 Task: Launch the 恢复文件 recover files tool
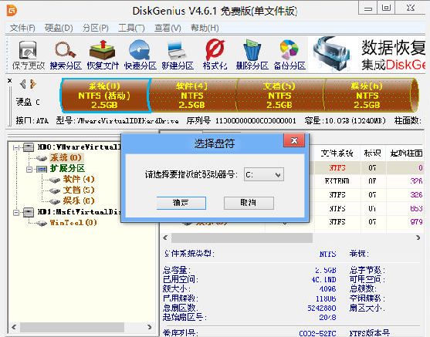coord(103,55)
